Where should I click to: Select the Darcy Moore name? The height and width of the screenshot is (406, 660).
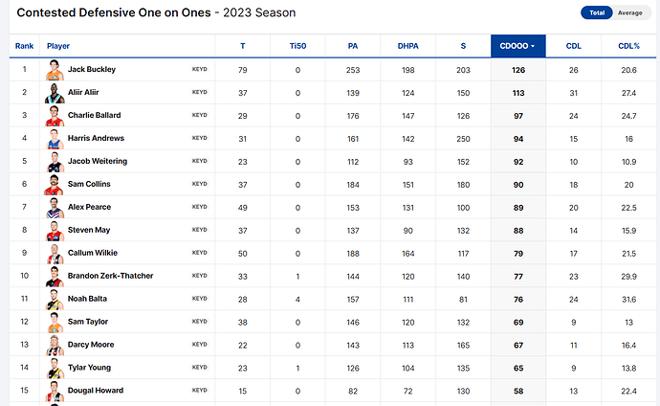click(91, 345)
